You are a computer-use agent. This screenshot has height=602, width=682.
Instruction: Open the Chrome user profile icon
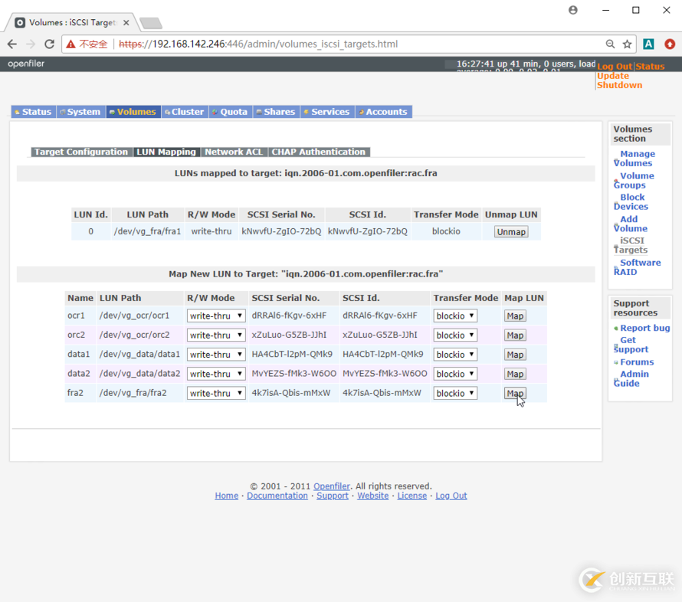[x=573, y=11]
